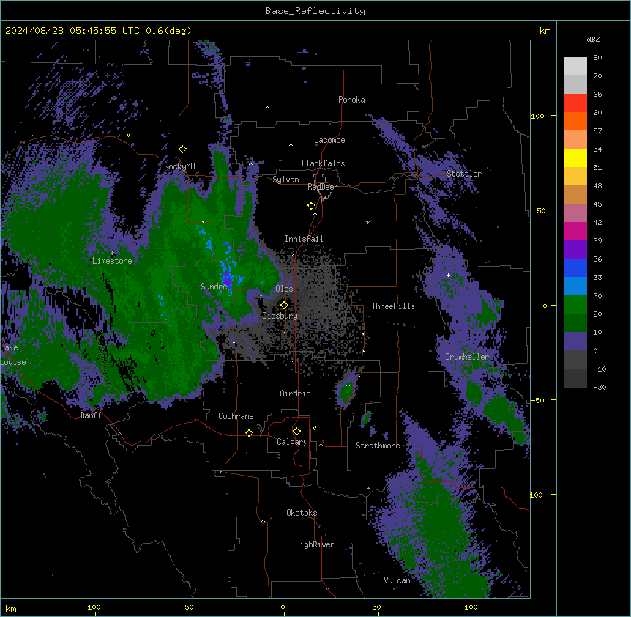The width and height of the screenshot is (631, 617).
Task: Click the Strathmore label
Action: [378, 446]
